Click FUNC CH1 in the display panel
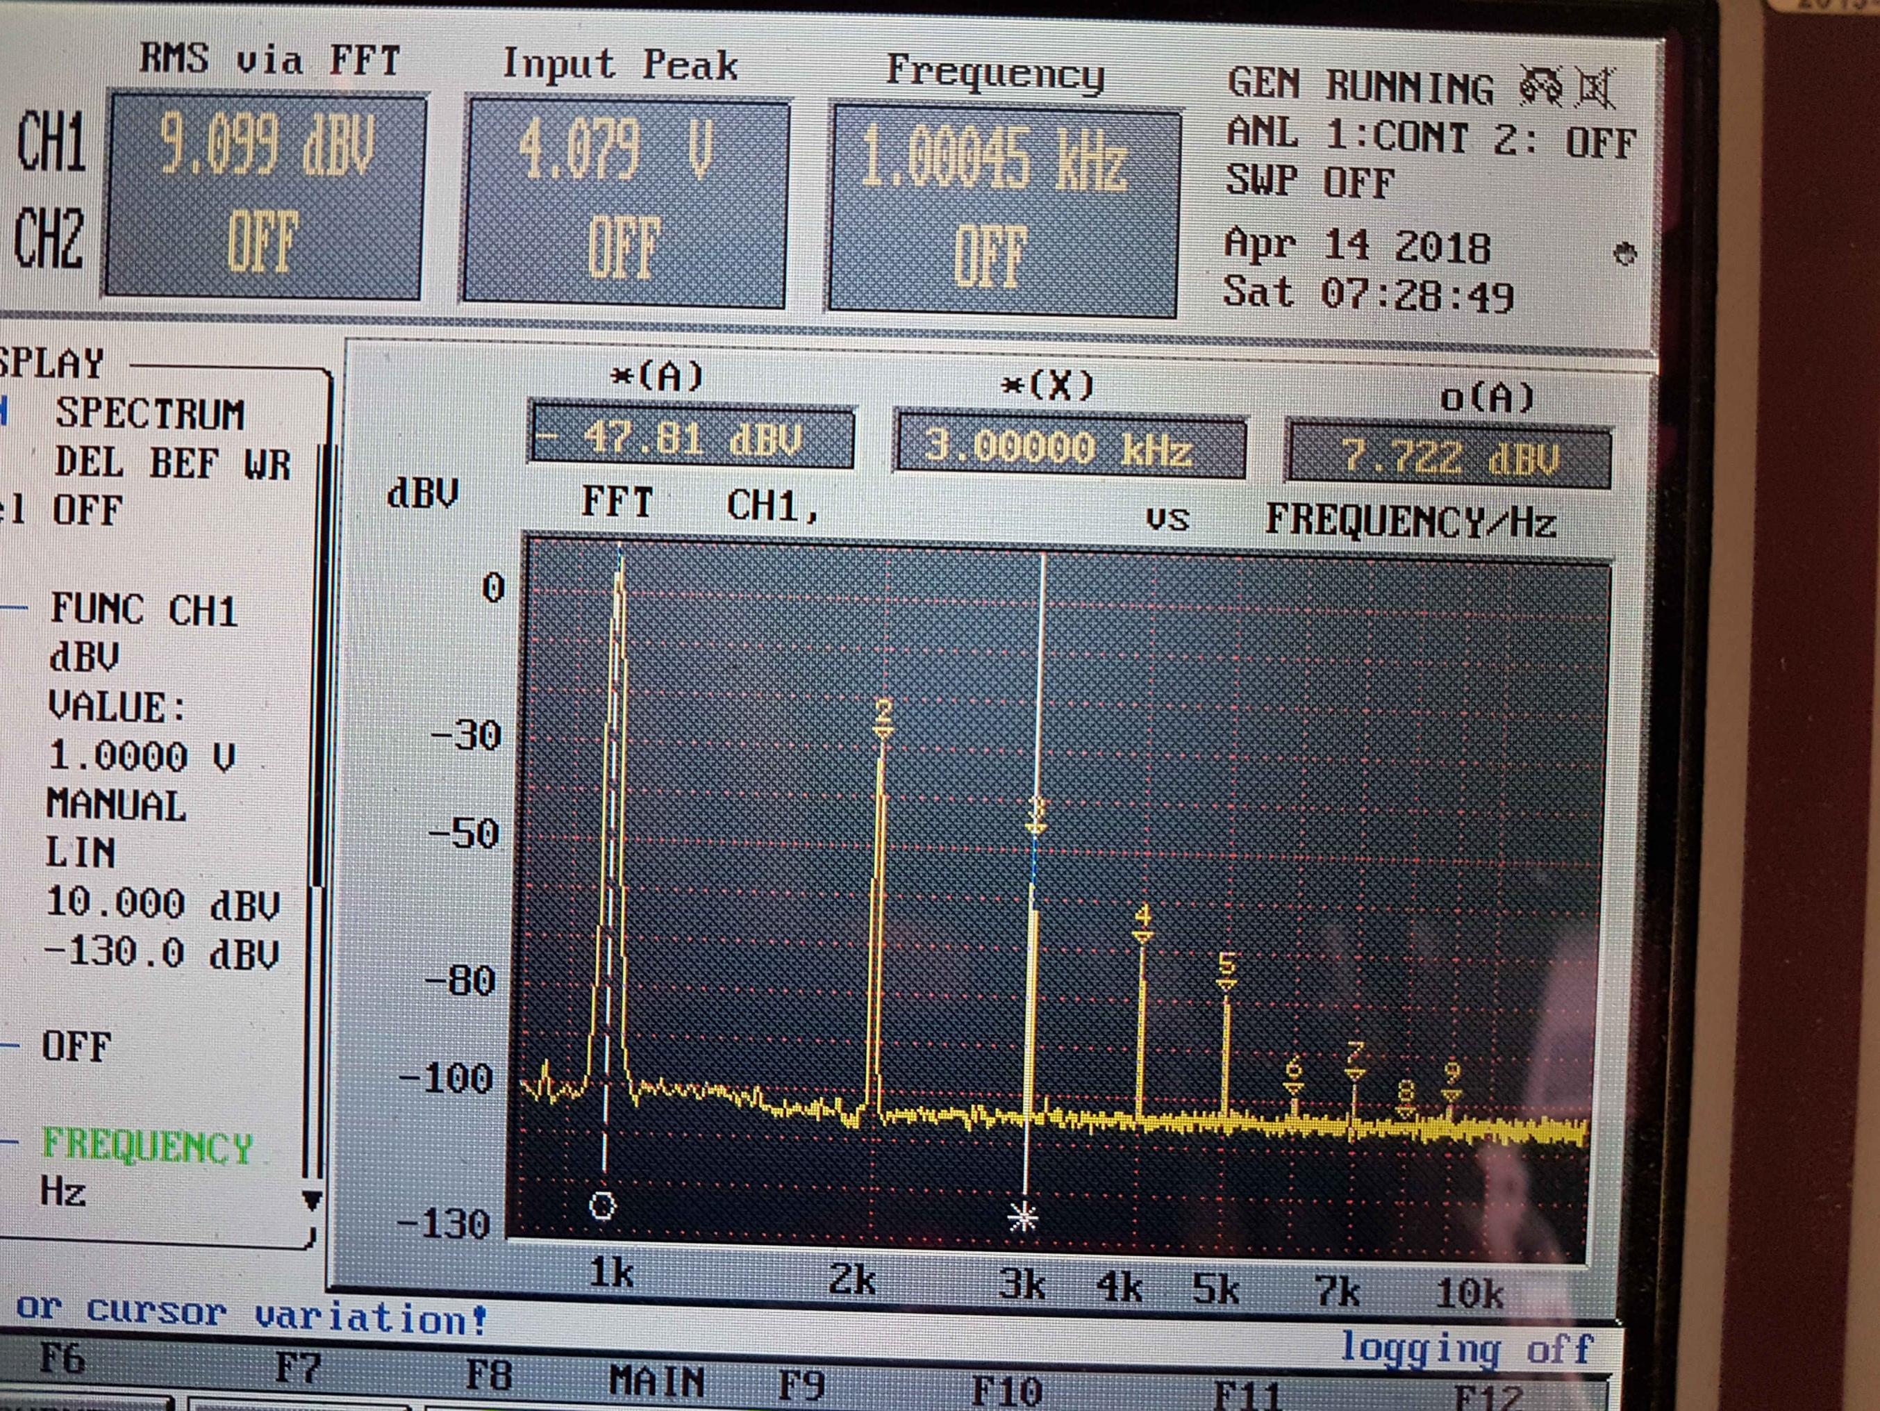This screenshot has width=1880, height=1411. tap(144, 610)
